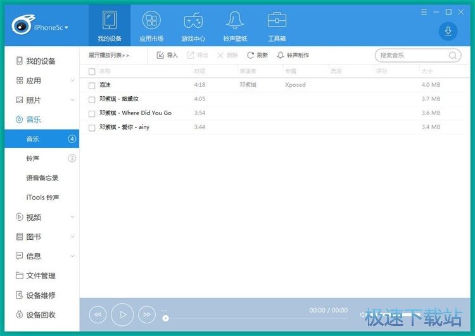Screen dimensions: 475x336
Task: Open the iPhone5c device dropdown
Action: (51, 28)
